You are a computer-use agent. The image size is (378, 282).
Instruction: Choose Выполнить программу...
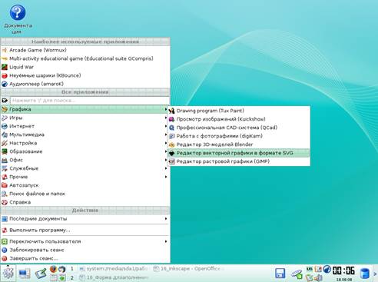pyautogui.click(x=85, y=230)
